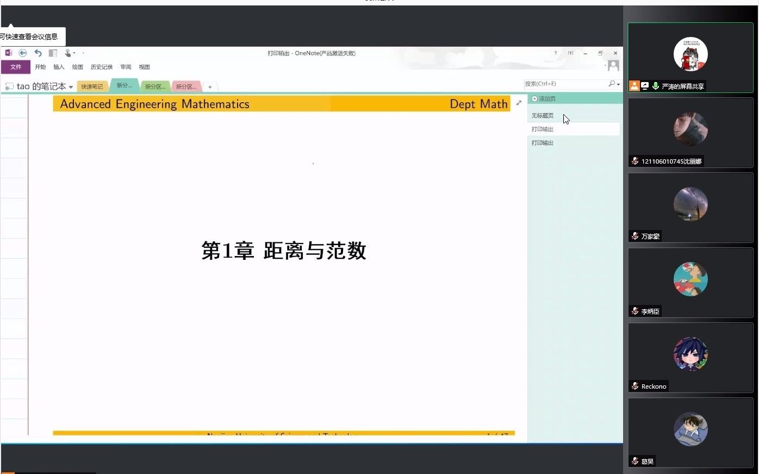Toggle 李炳臣's muted microphone
This screenshot has height=474, width=759.
tap(634, 311)
